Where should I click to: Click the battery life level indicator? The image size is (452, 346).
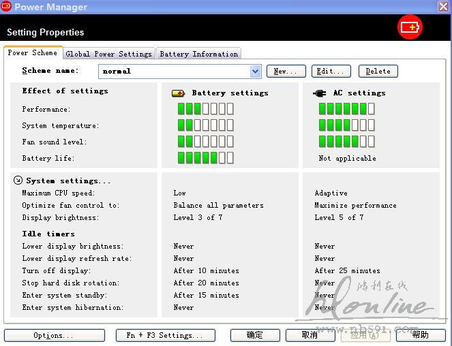(205, 158)
